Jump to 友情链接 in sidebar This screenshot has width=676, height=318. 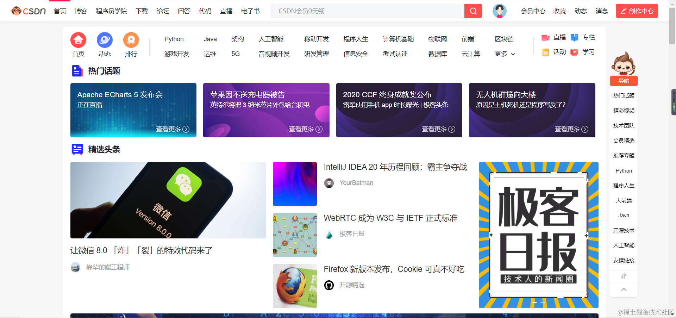point(624,261)
